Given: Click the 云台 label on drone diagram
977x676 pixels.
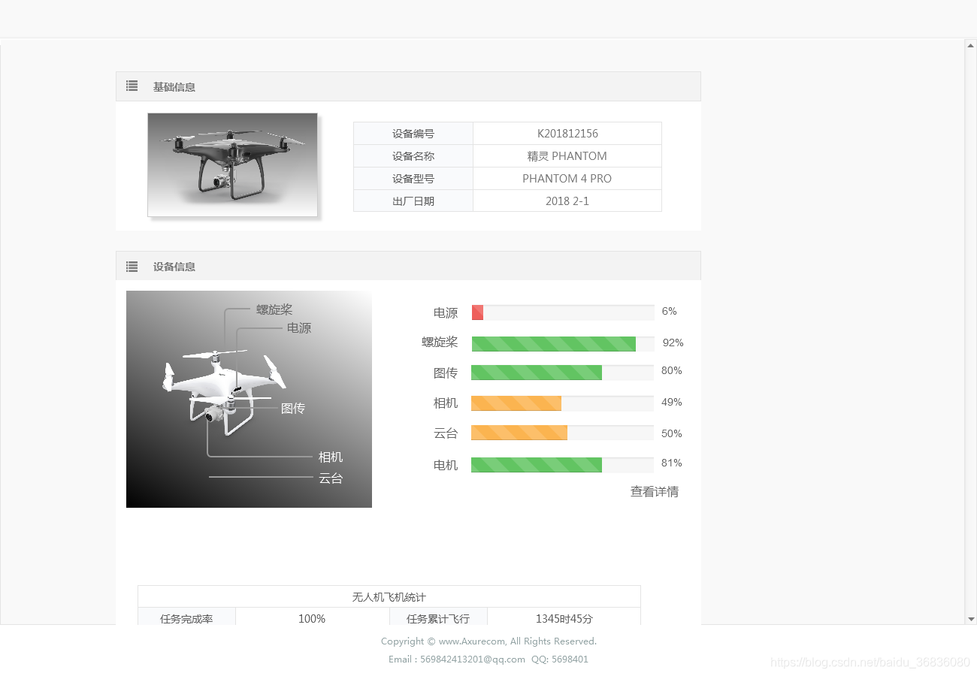Looking at the screenshot, I should 331,478.
